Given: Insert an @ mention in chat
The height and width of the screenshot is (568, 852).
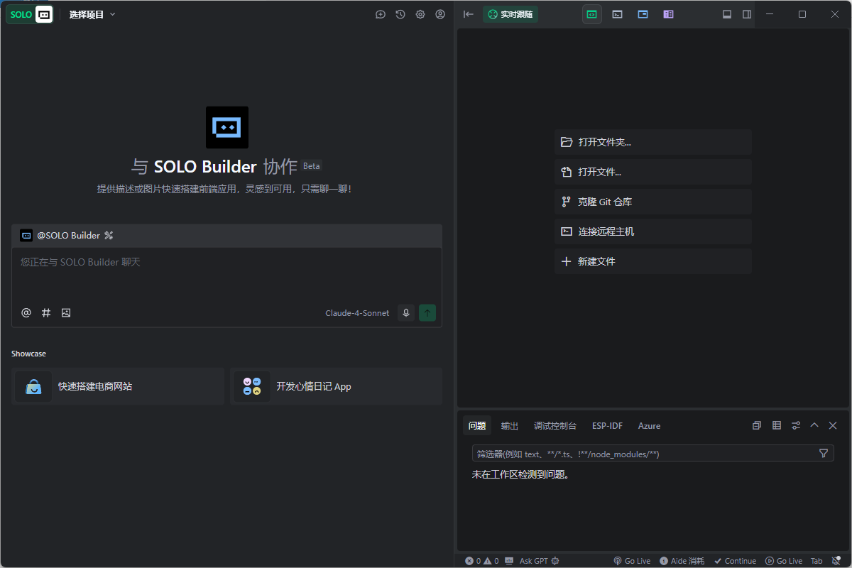Looking at the screenshot, I should coord(26,312).
